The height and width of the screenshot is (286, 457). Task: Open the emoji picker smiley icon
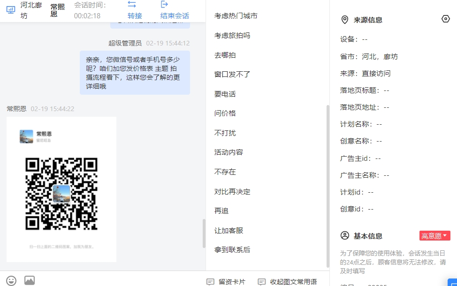coord(11,281)
